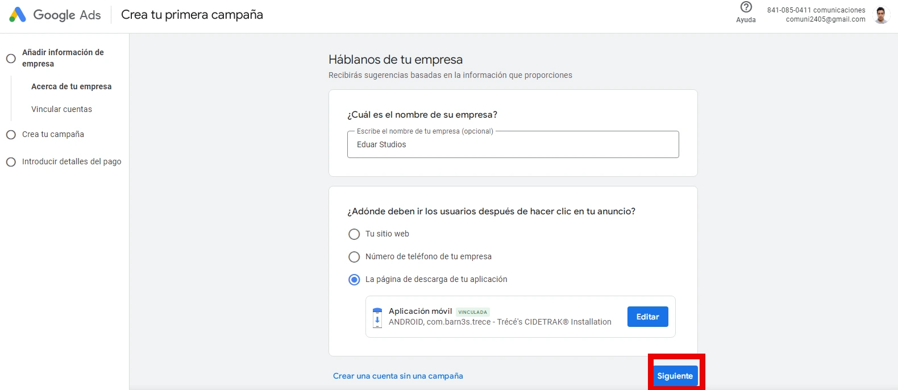Select the Tu sitio web option
Screen dimensions: 898x390
(x=354, y=234)
